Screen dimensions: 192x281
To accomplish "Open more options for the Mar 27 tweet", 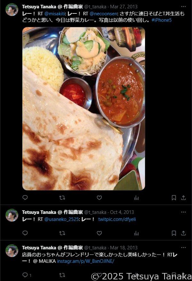I will pos(183,7).
